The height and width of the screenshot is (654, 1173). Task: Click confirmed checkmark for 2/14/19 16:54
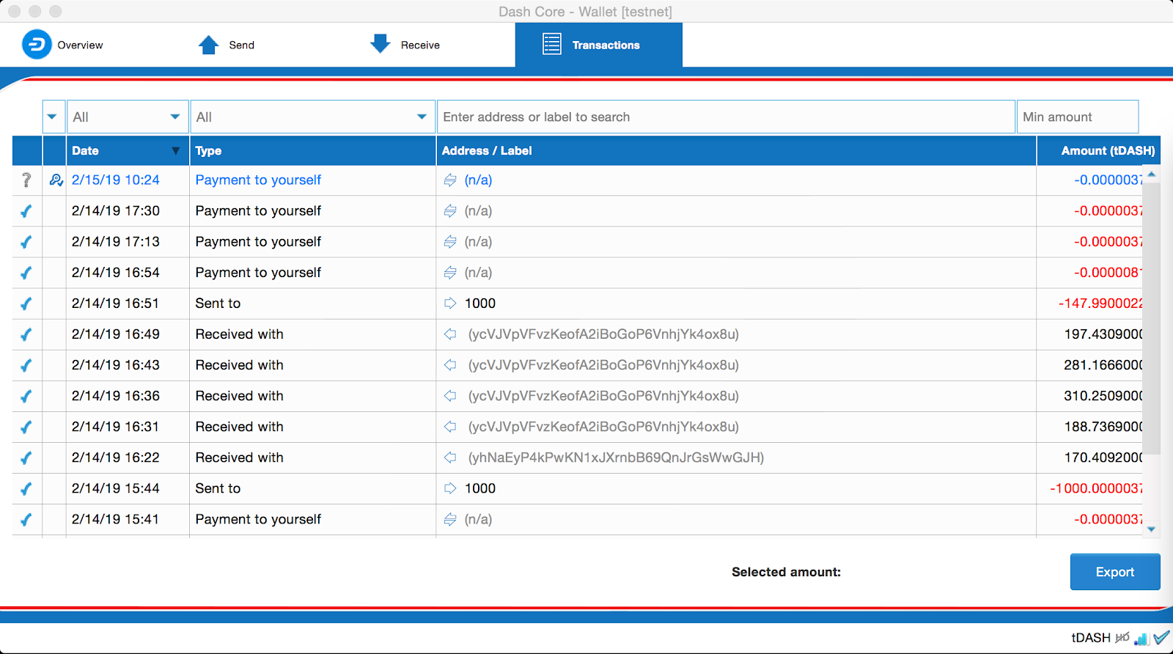[26, 273]
